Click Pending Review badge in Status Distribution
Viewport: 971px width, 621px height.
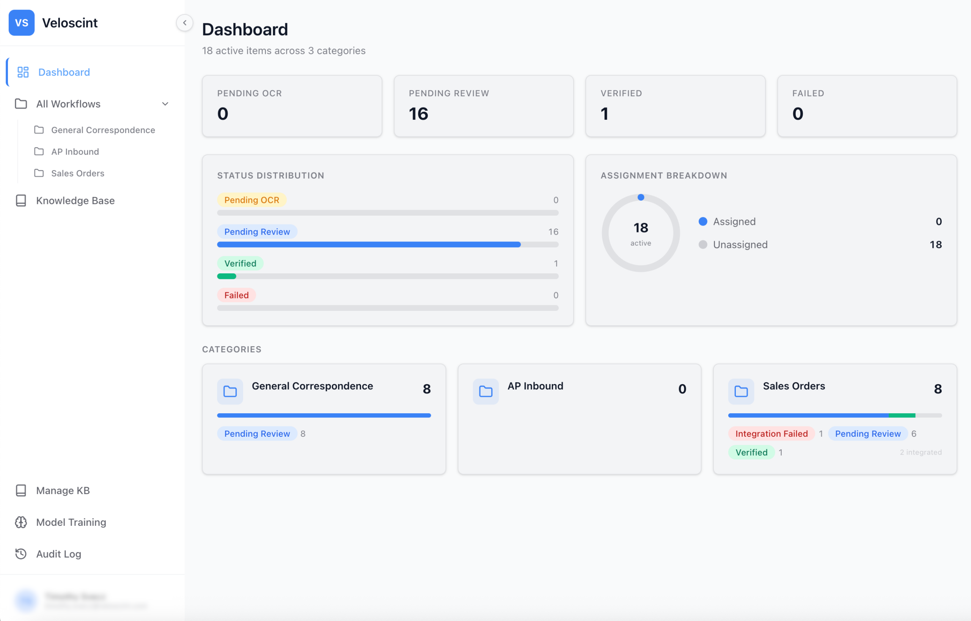(x=257, y=232)
